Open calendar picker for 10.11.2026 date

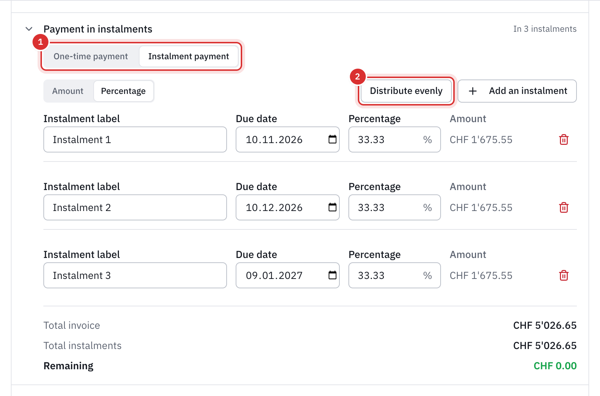(x=333, y=139)
